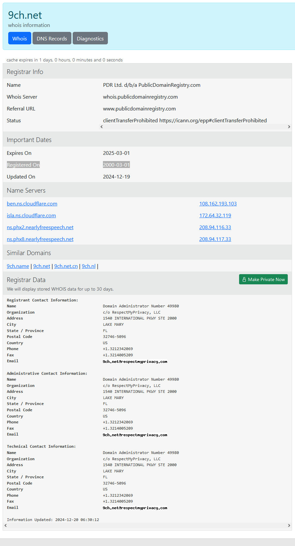Click the clientTransferProhibited status text
This screenshot has width=295, height=546.
[x=185, y=121]
